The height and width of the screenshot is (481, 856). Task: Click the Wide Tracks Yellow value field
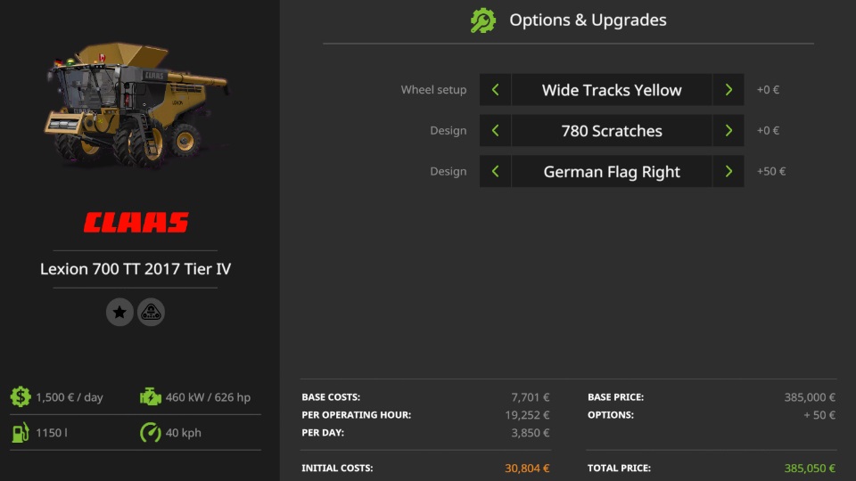612,90
